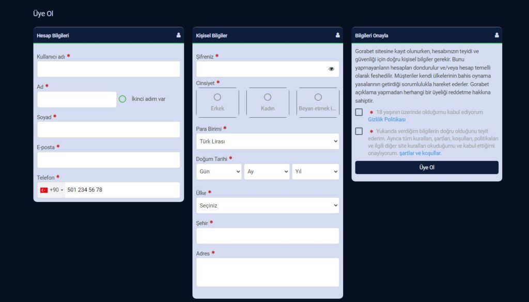Click the Hesap Bilgileri panel title
This screenshot has height=302, width=529.
(53, 36)
